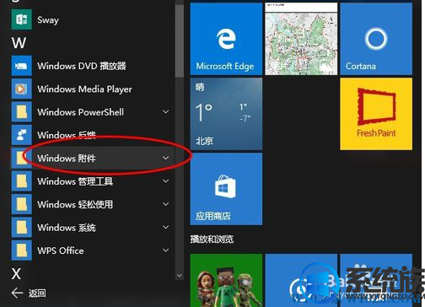Click the Windows PowerShell folder icon
Image resolution: width=425 pixels, height=307 pixels.
21,112
